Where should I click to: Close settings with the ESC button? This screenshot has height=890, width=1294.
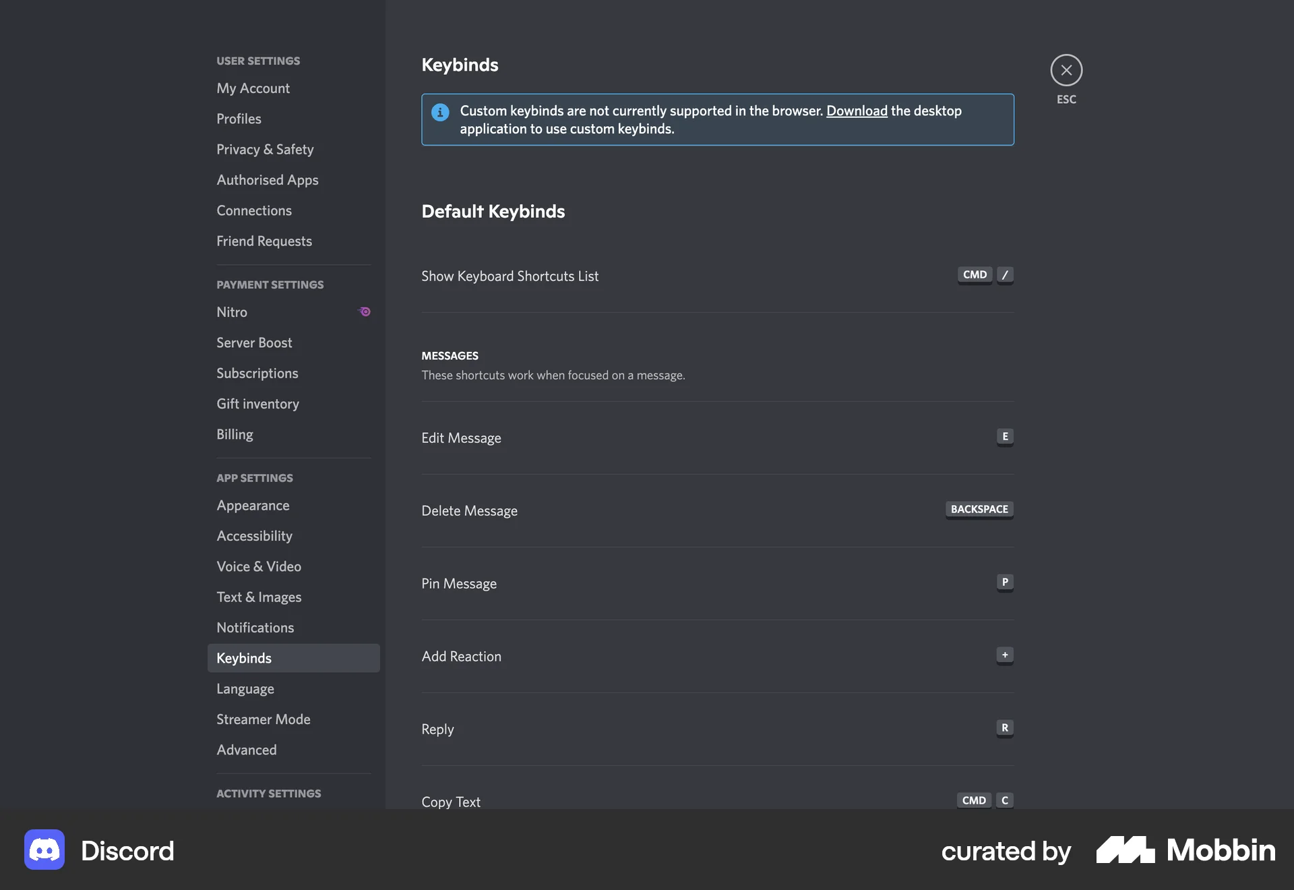1066,69
